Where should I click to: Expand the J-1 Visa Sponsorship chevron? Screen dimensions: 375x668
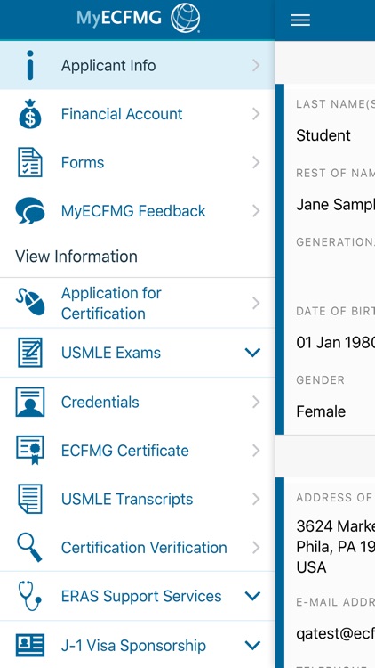coord(252,645)
